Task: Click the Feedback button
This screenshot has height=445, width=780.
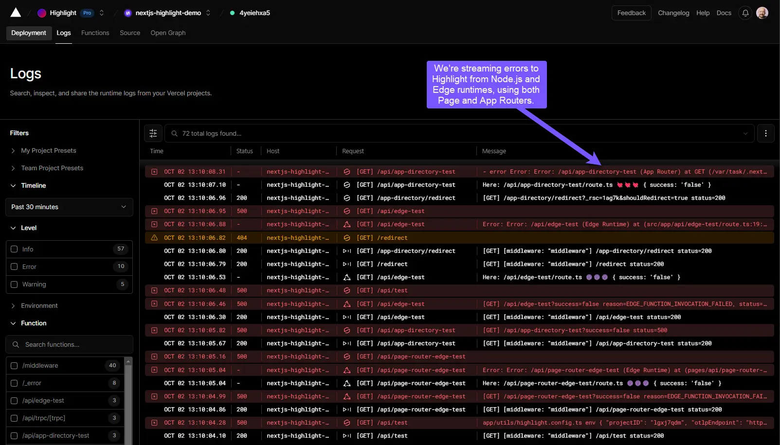Action: [x=631, y=13]
